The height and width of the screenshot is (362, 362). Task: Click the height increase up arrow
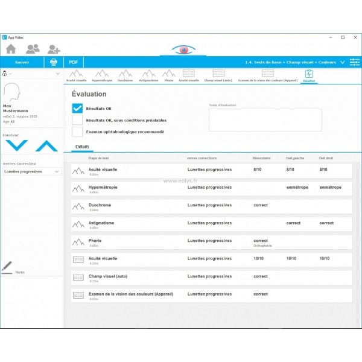pos(46,145)
